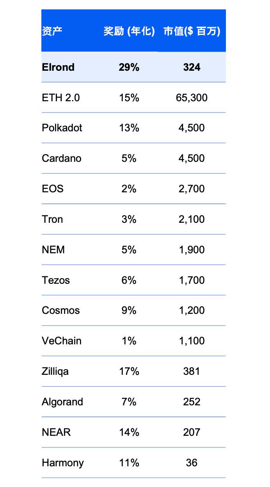Image resolution: width=270 pixels, height=487 pixels.
Task: Click Zilliqa's 17% reward cell
Action: tap(129, 371)
